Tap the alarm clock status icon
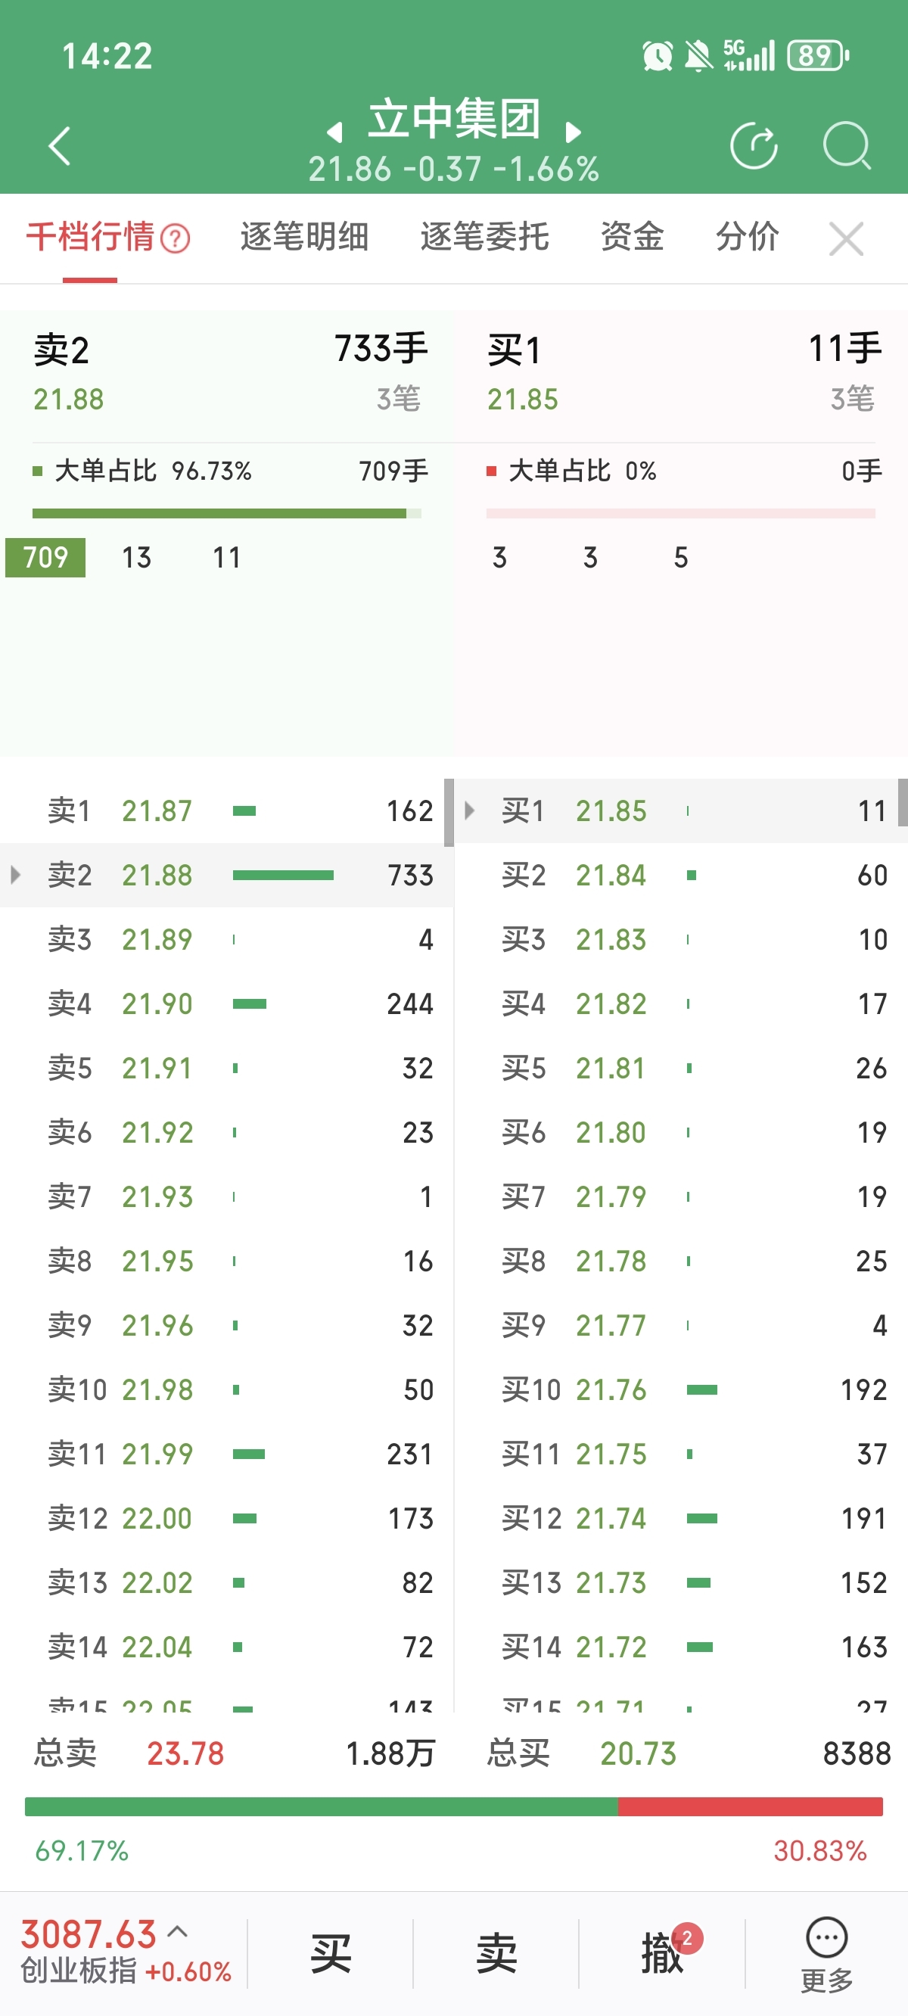 pyautogui.click(x=658, y=56)
